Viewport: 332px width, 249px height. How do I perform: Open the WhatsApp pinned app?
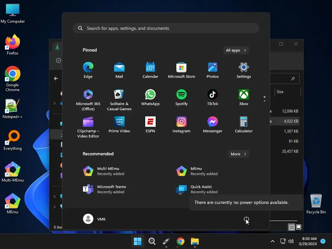pyautogui.click(x=150, y=98)
